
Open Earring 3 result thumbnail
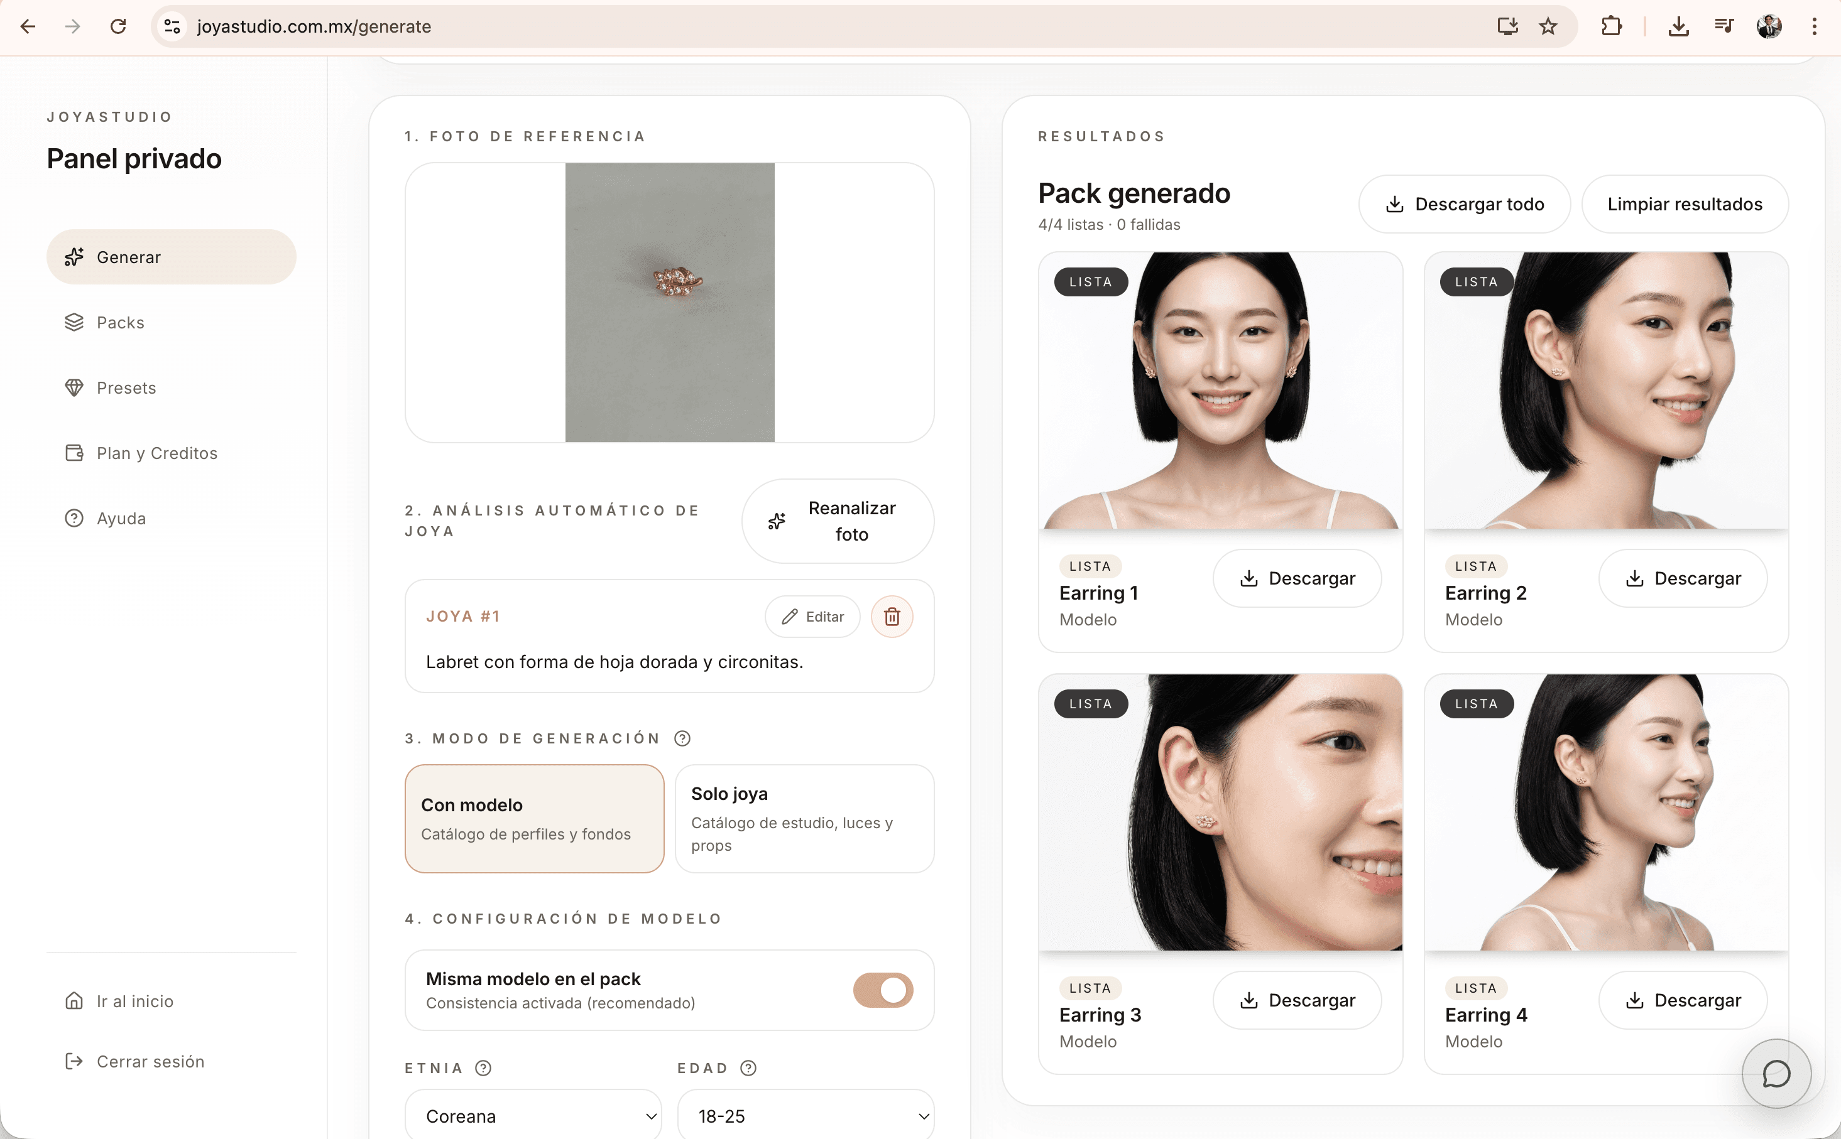(1220, 812)
